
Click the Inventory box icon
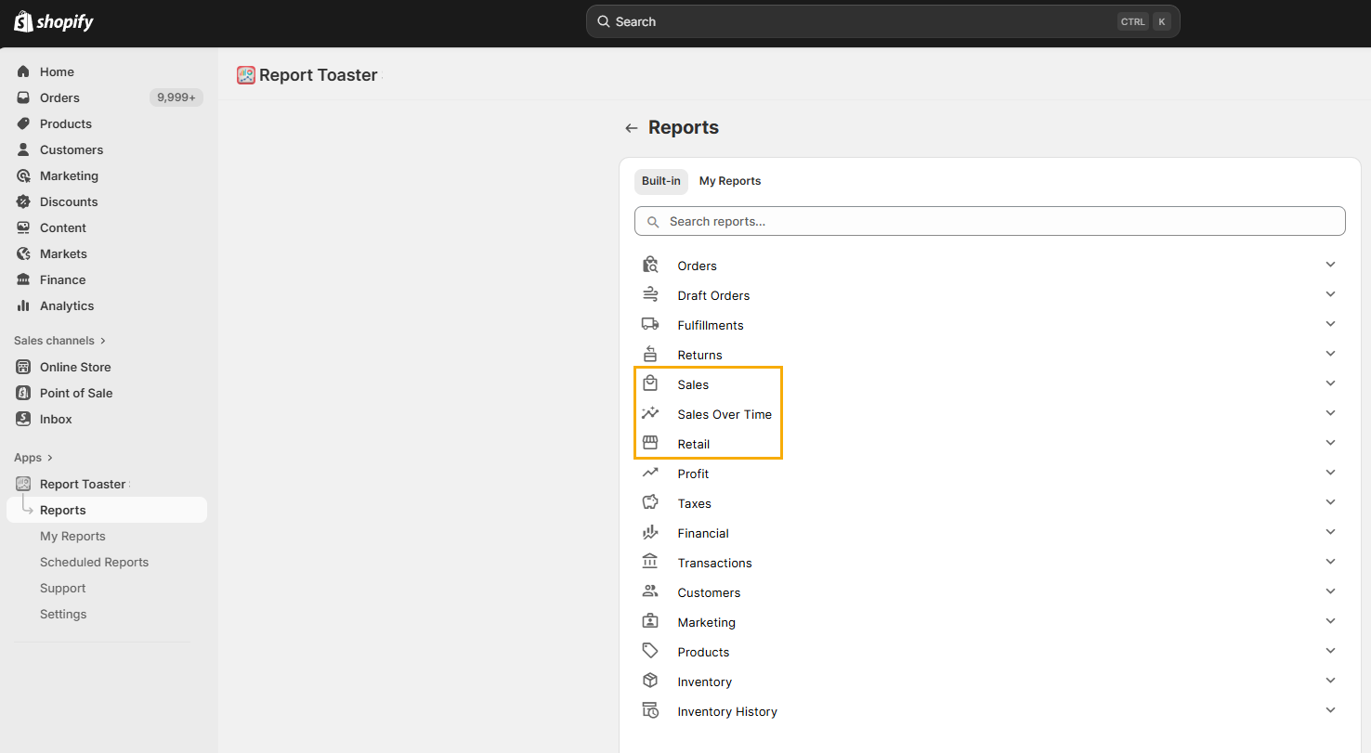pos(650,681)
